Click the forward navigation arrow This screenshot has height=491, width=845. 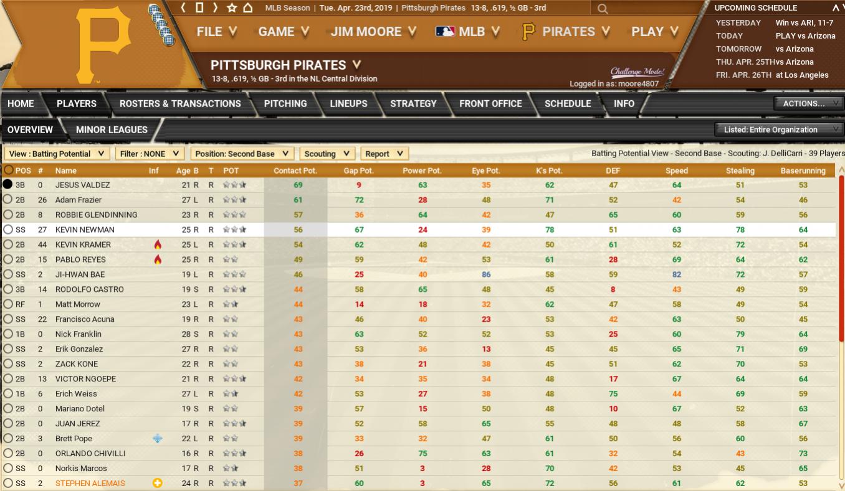[215, 7]
